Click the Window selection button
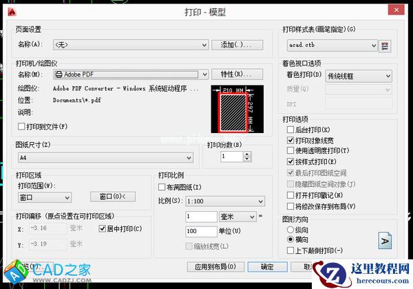413x289 pixels. pos(113,197)
